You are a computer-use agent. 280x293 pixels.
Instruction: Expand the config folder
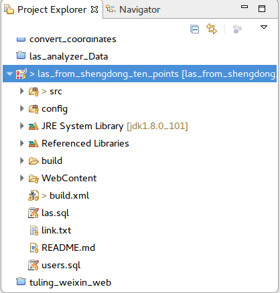(x=21, y=108)
